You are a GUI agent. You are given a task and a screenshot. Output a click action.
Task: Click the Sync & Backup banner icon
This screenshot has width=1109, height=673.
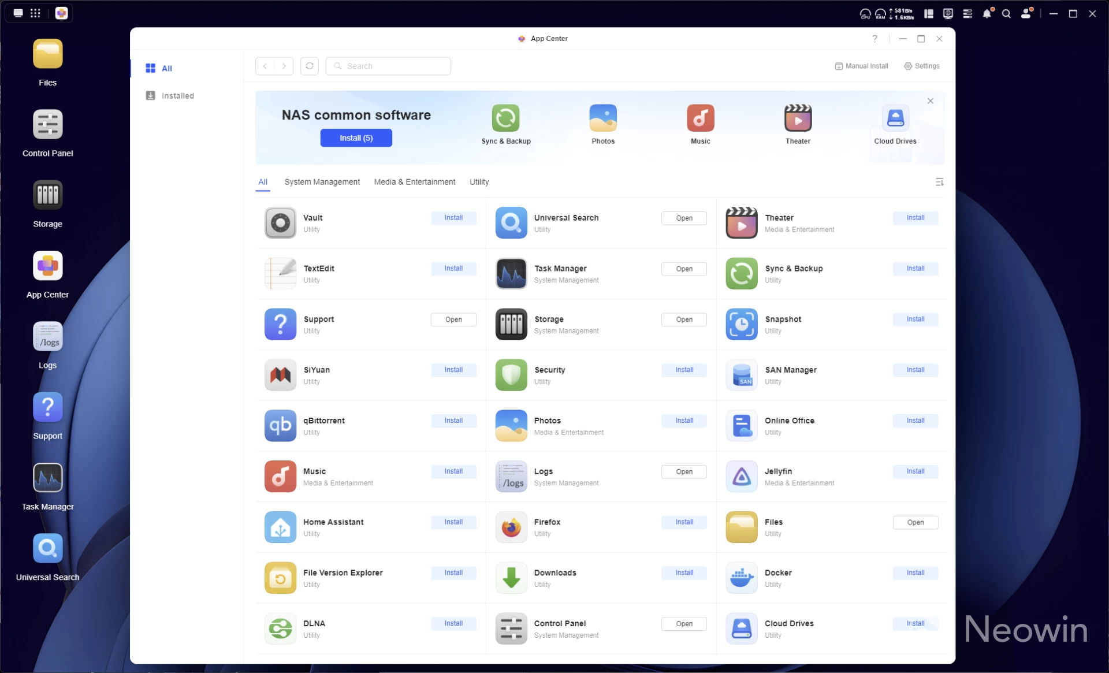(505, 118)
